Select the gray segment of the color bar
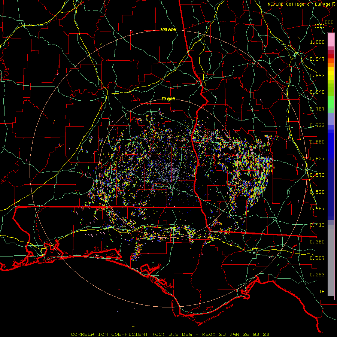This screenshot has width=337, height=337. [331, 260]
